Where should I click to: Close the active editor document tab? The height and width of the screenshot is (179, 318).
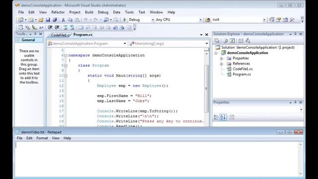point(207,35)
